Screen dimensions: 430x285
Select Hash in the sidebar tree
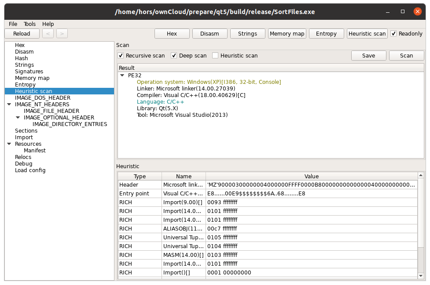(22, 58)
